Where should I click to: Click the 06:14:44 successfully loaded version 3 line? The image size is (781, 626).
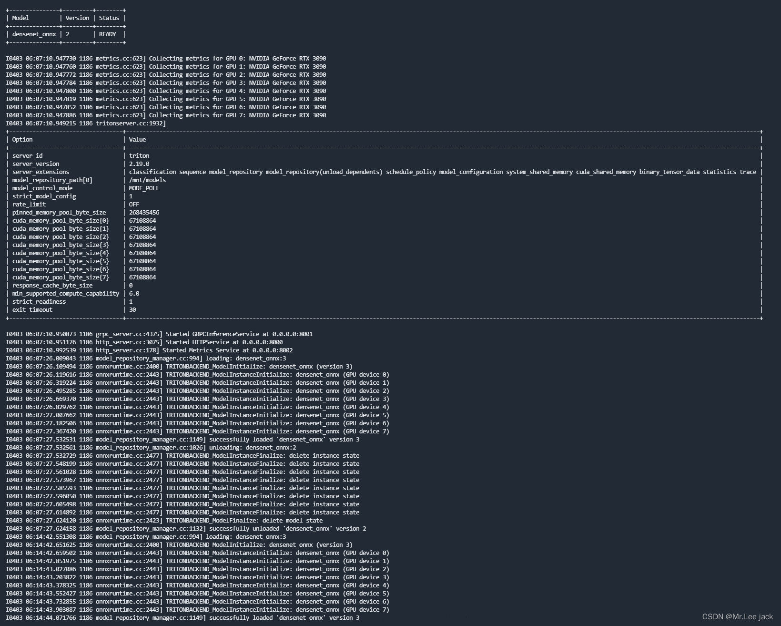[x=183, y=618]
